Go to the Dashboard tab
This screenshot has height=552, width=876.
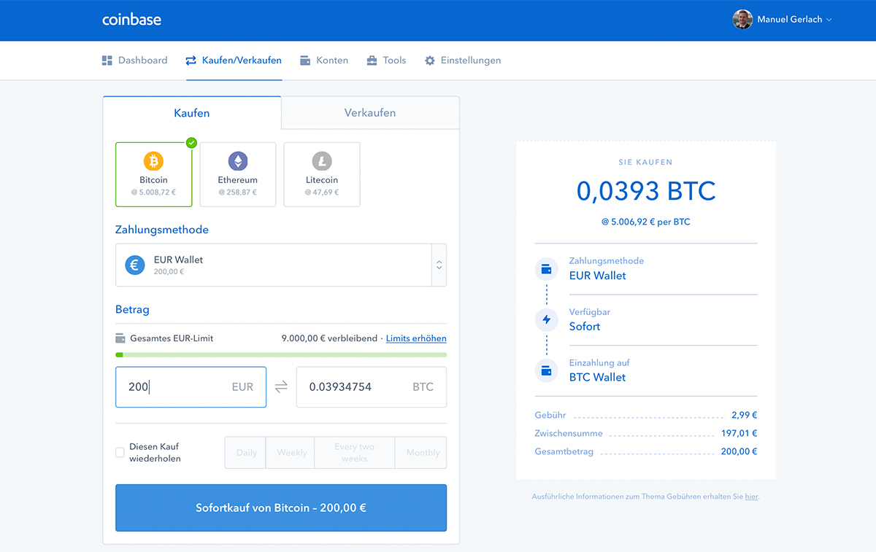134,61
